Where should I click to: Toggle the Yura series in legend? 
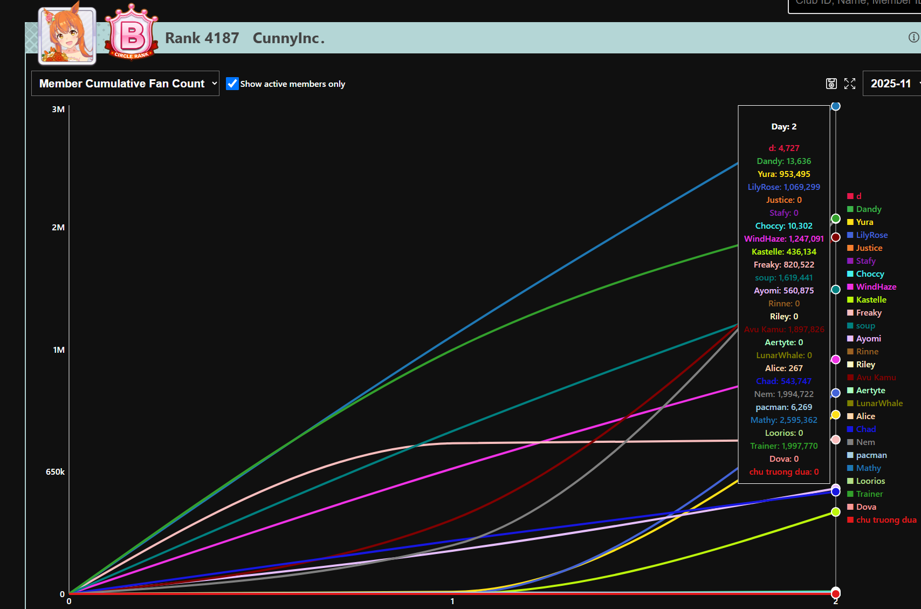(x=860, y=222)
